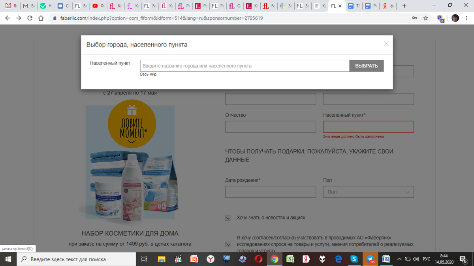Focus the city name search field in dialog

(x=245, y=66)
